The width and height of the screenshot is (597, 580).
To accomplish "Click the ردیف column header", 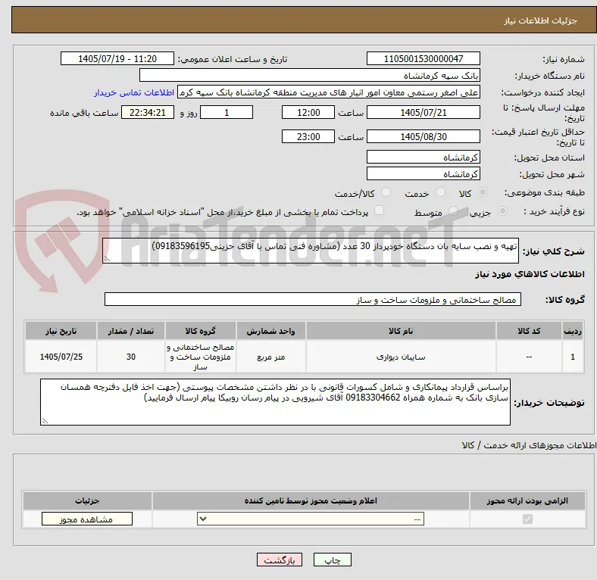I will point(573,331).
